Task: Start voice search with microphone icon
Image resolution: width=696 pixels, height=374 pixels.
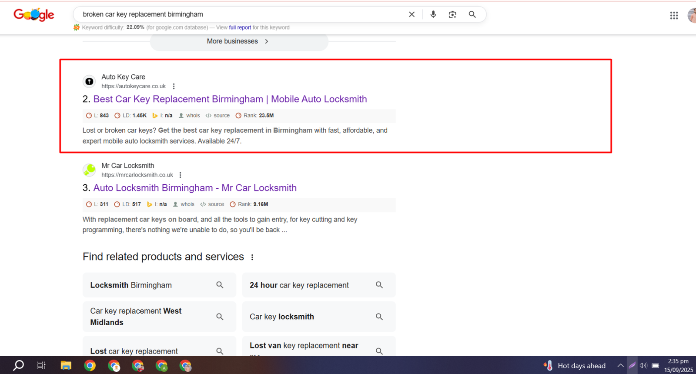Action: point(433,14)
